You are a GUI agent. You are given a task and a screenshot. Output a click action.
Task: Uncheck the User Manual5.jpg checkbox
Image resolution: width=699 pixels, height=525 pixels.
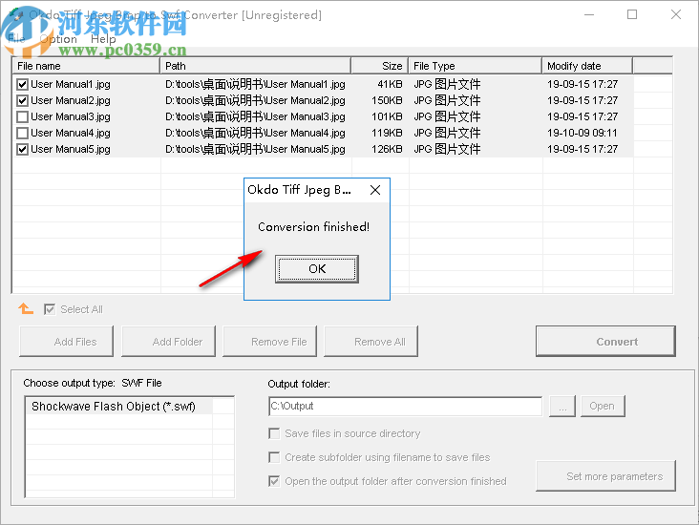[x=22, y=149]
